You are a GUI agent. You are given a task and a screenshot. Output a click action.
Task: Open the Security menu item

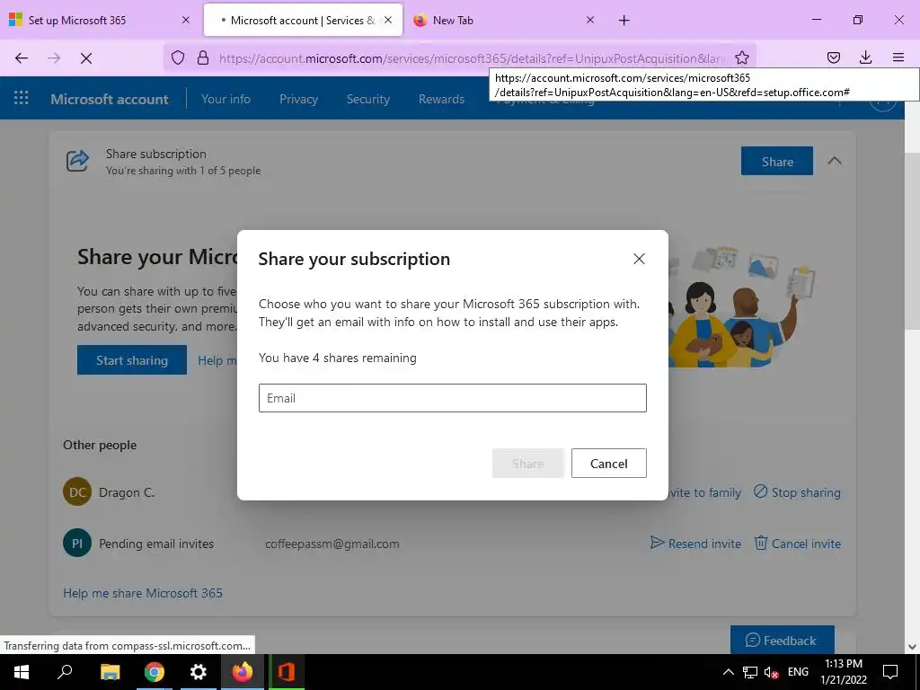tap(367, 99)
